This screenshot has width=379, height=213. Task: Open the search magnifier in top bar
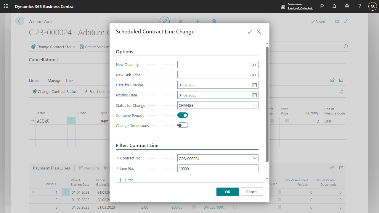click(x=322, y=6)
